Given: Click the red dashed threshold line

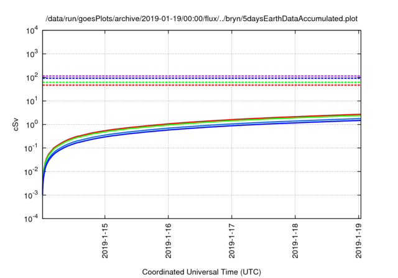Looking at the screenshot, I should (201, 85).
